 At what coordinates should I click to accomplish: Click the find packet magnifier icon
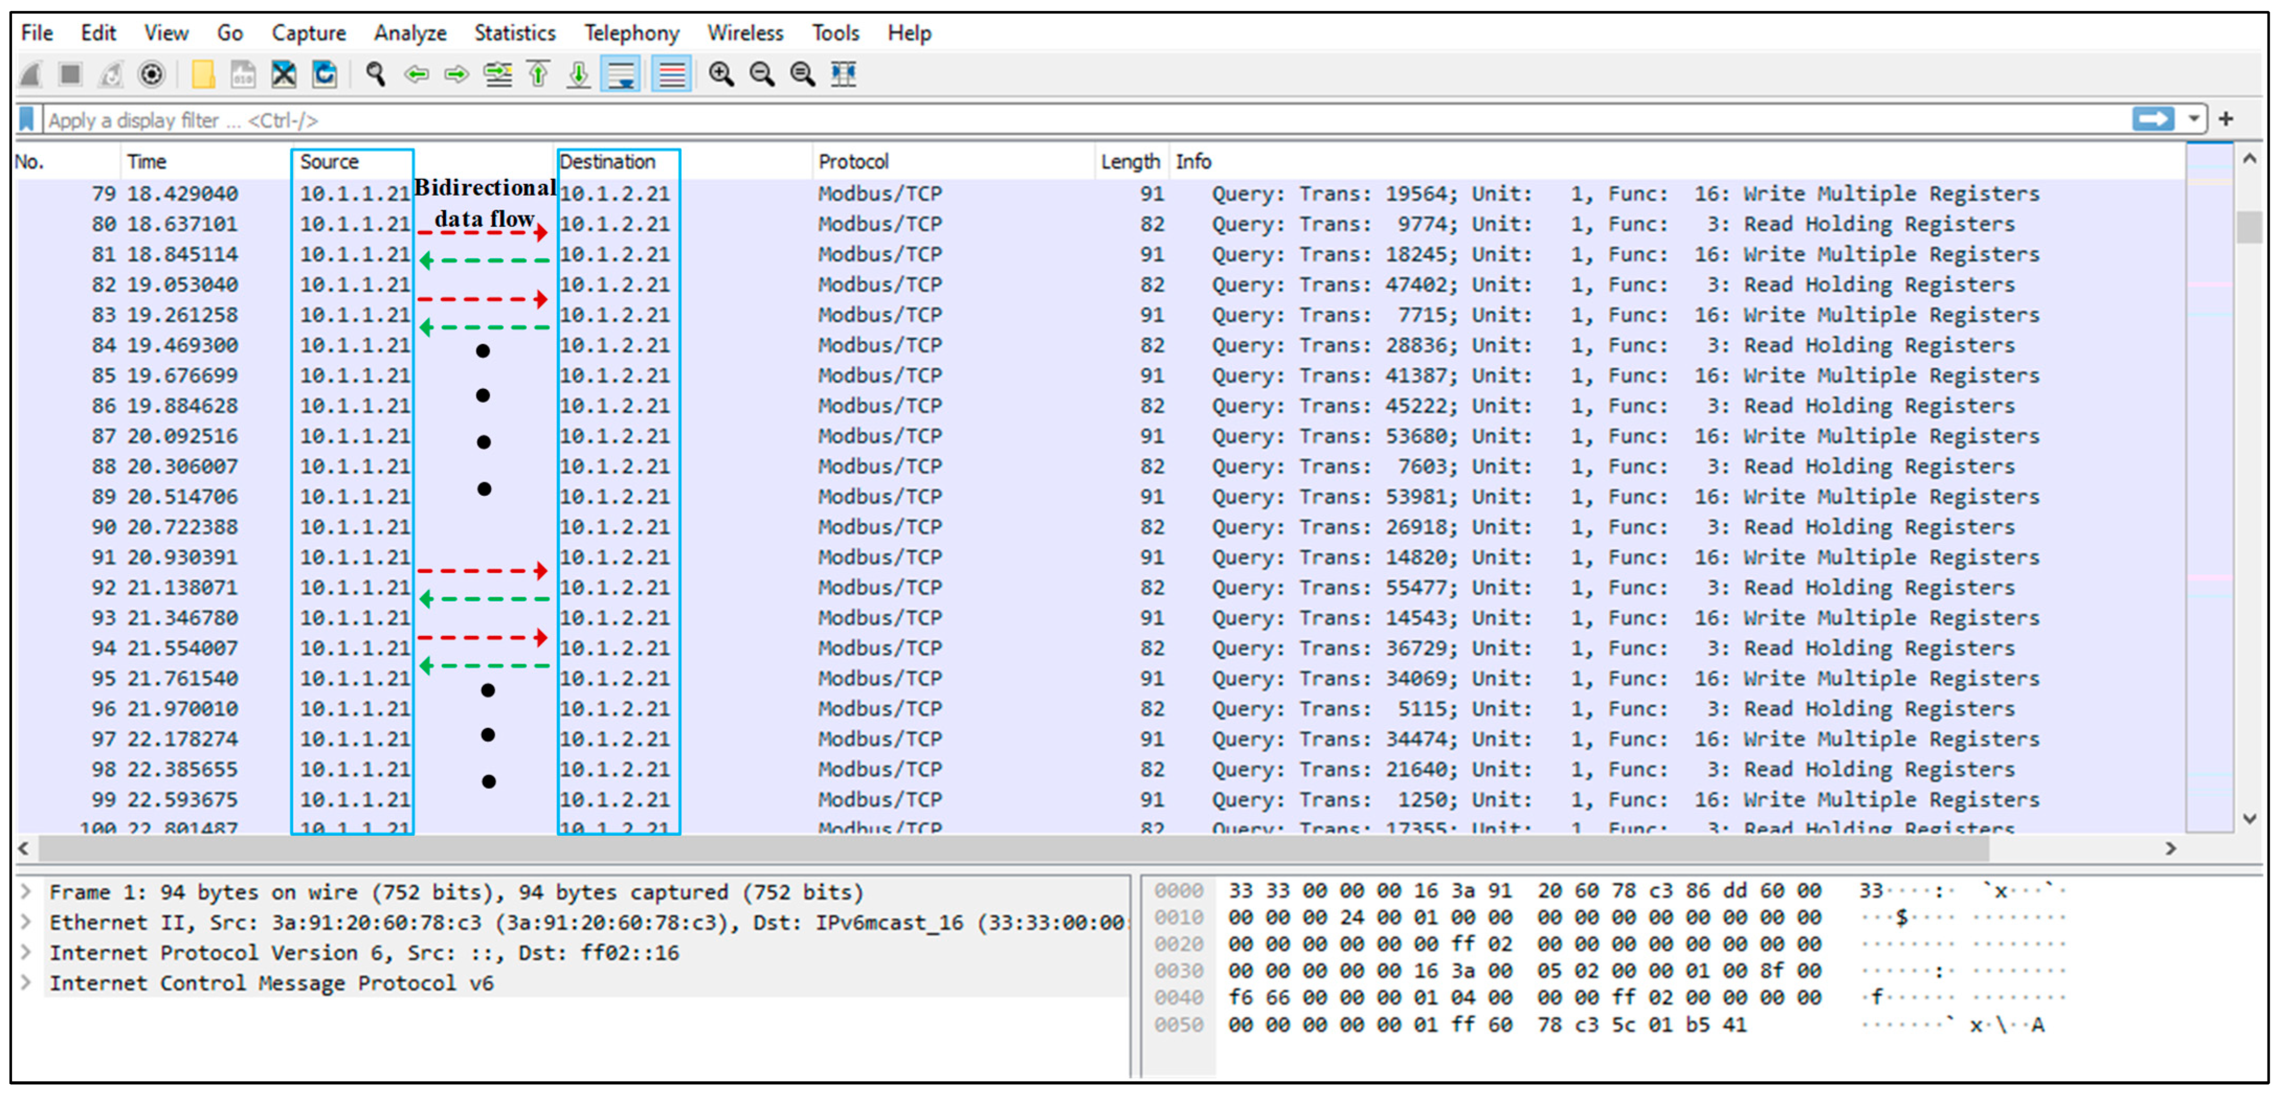[x=375, y=74]
